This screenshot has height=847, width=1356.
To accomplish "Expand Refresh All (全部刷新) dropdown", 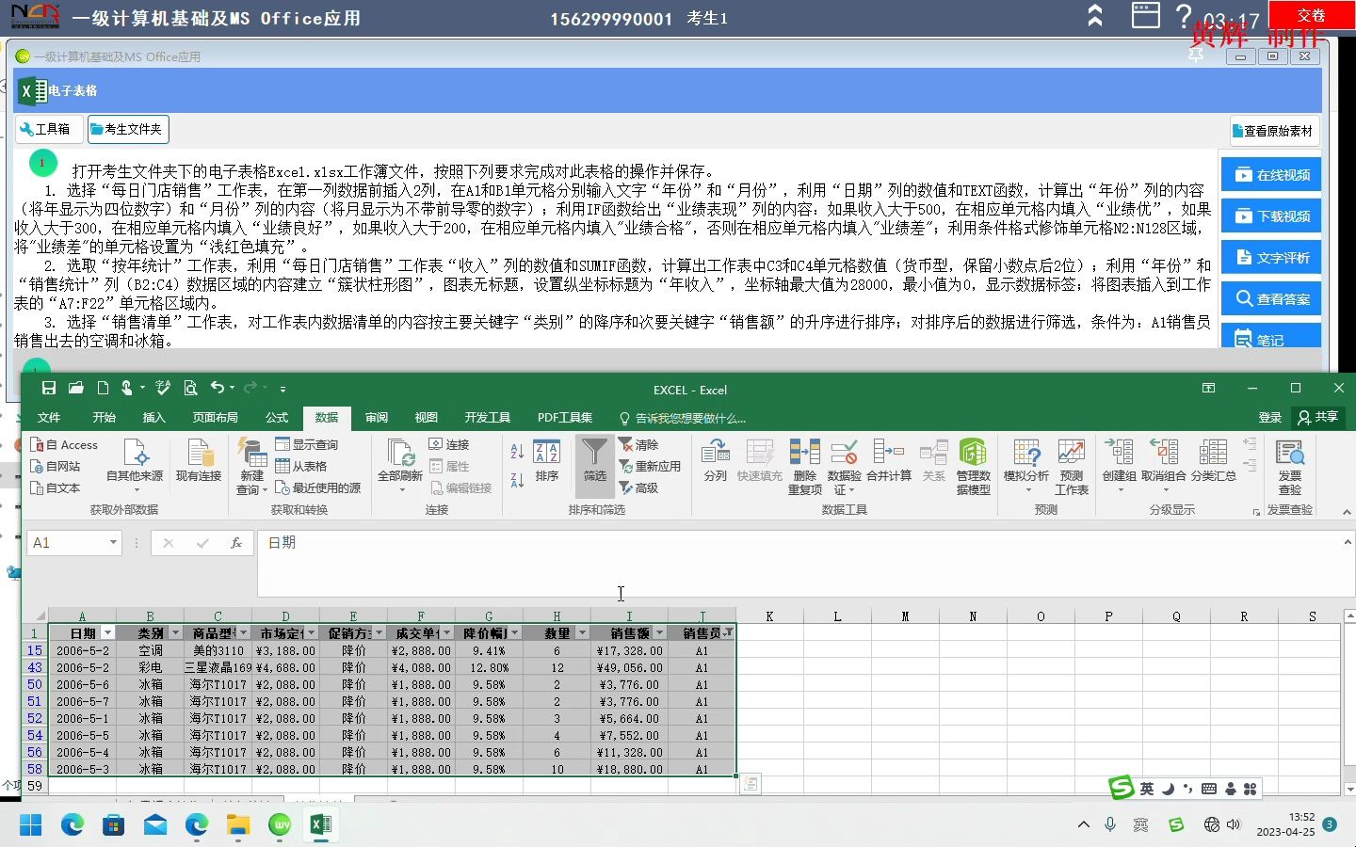I will coord(400,490).
